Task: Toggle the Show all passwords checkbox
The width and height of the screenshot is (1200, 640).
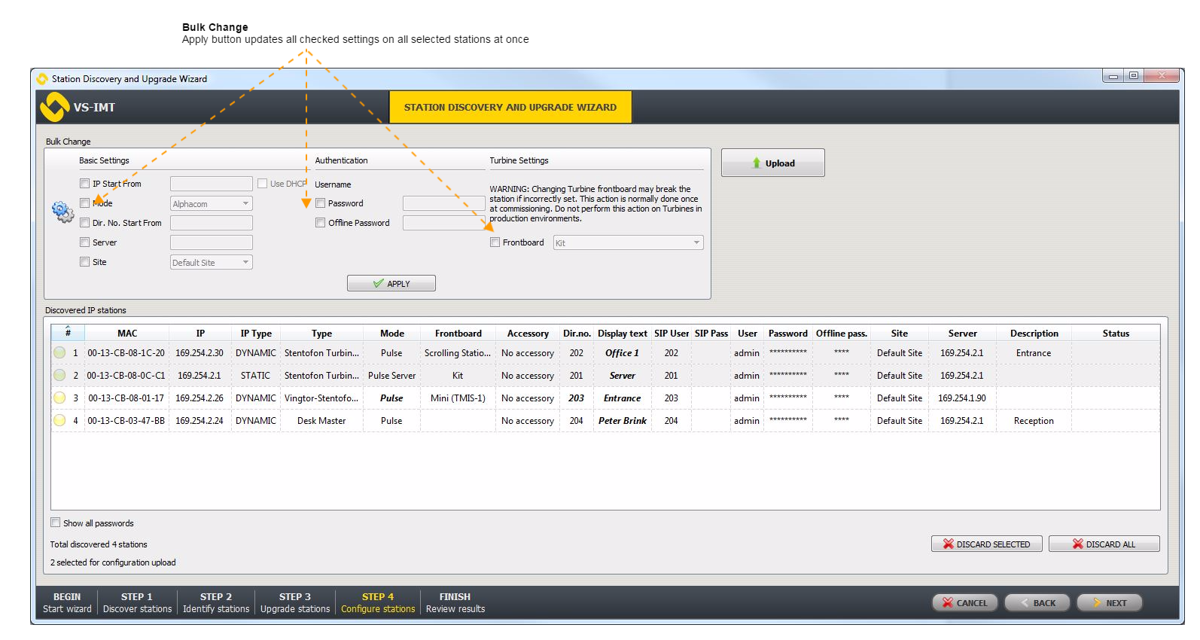Action: pos(56,523)
